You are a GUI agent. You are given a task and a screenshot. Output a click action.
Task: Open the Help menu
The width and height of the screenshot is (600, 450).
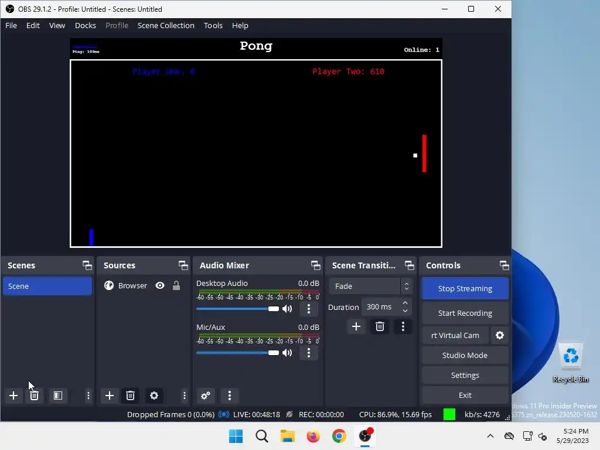click(x=240, y=25)
